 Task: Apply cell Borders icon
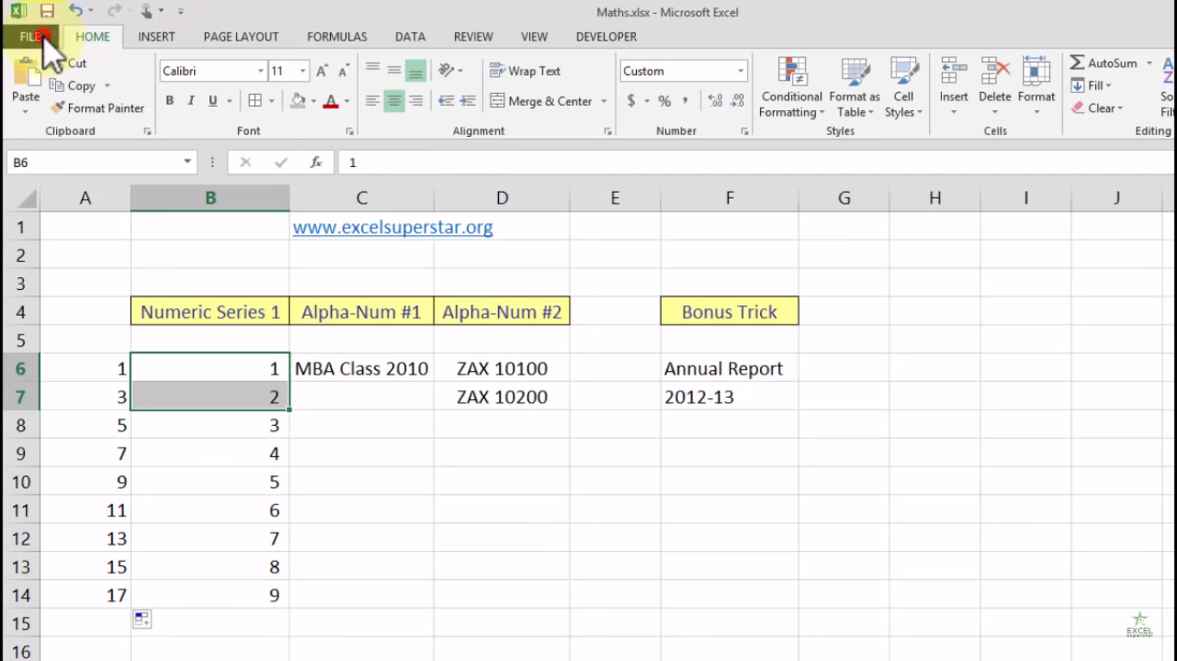(x=255, y=101)
